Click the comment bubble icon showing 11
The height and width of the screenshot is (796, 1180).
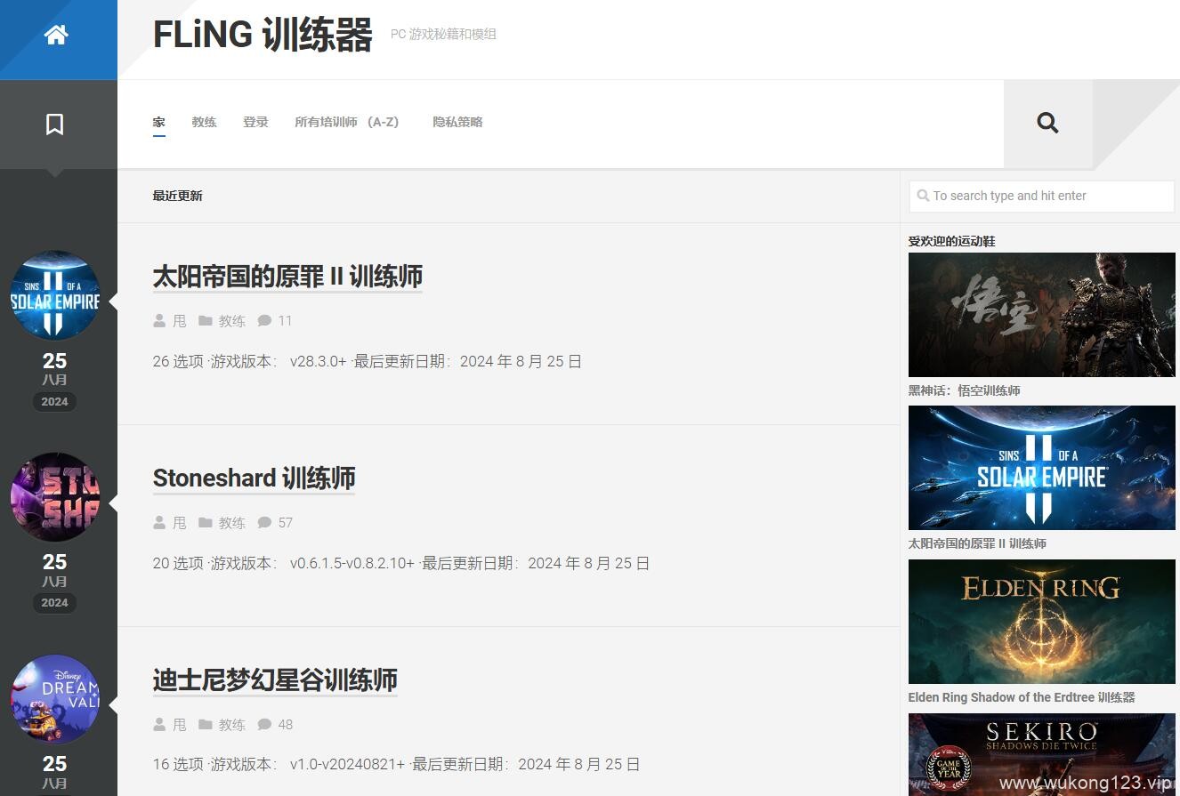pyautogui.click(x=264, y=320)
